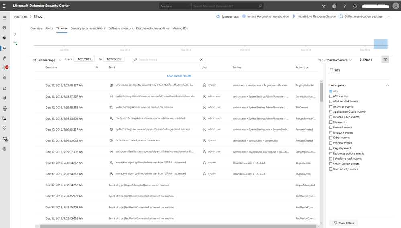The image size is (401, 228).
Task: Click the flag column header icon
Action: coord(97,67)
